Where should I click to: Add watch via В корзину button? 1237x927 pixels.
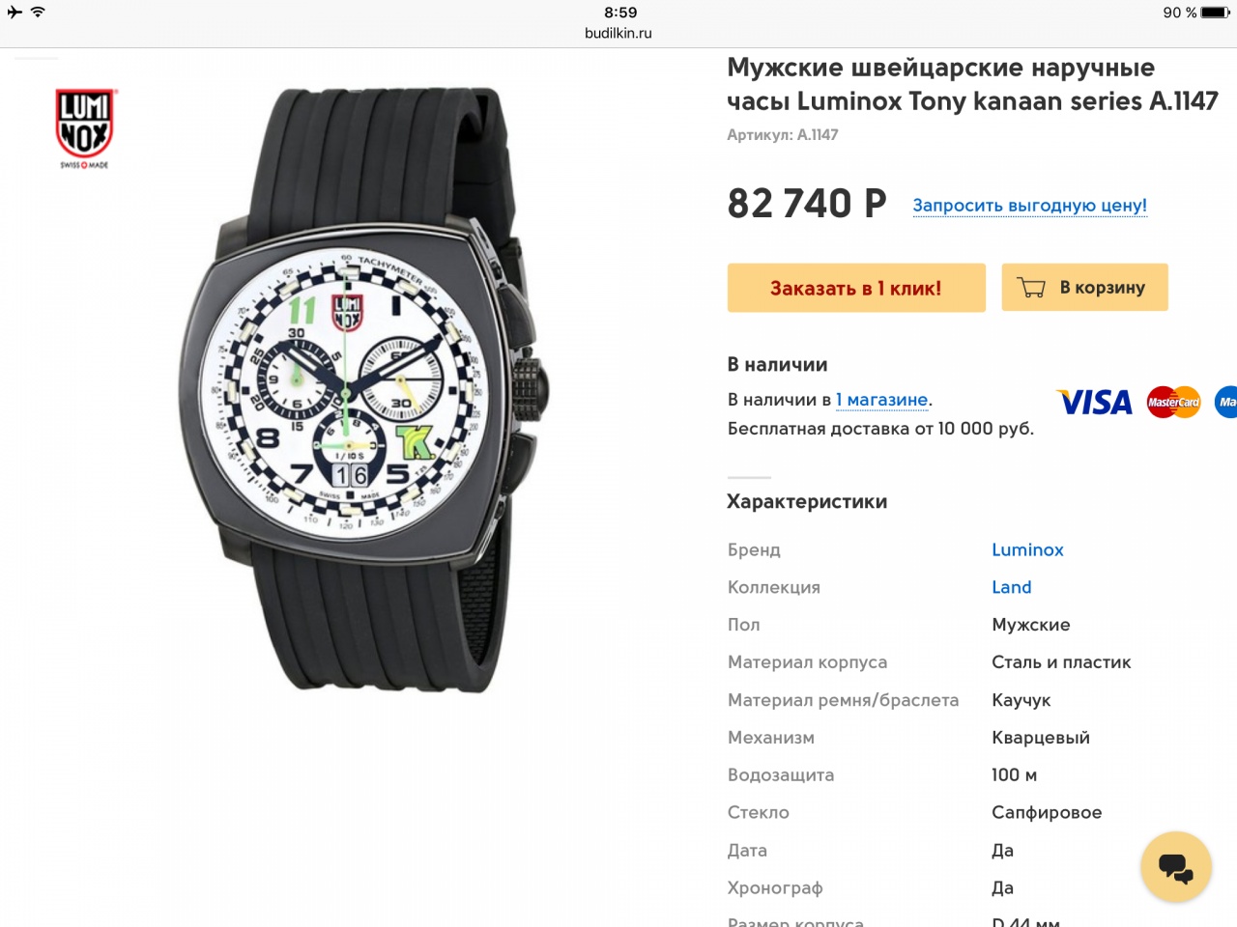point(1084,288)
